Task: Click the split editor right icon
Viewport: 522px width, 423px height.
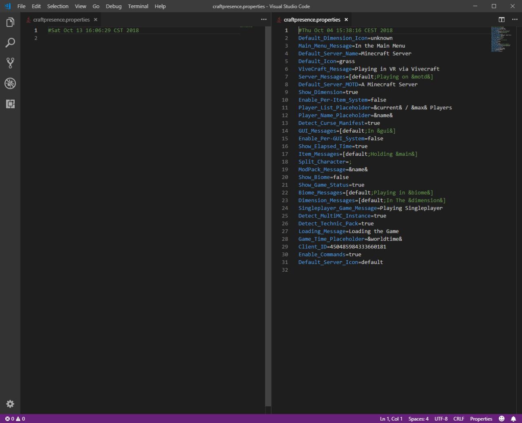Action: pos(502,20)
